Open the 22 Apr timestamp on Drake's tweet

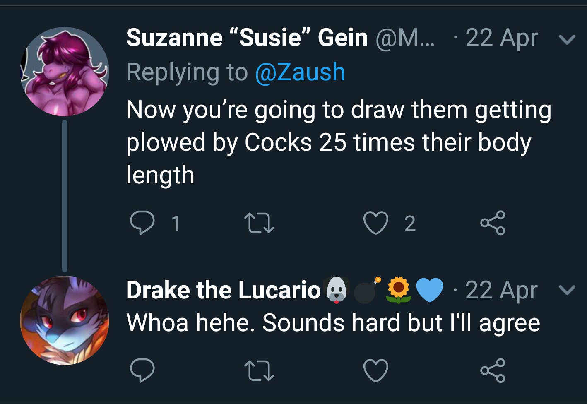[x=501, y=290]
